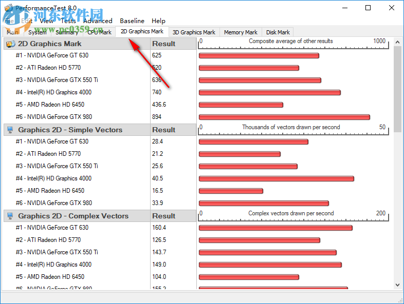Switch to the System tab

(x=38, y=32)
